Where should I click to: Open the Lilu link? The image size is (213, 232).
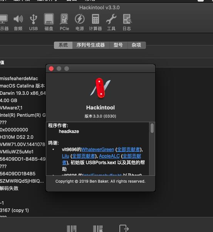click(65, 156)
